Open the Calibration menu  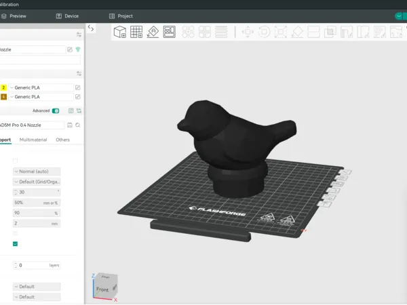9,5
